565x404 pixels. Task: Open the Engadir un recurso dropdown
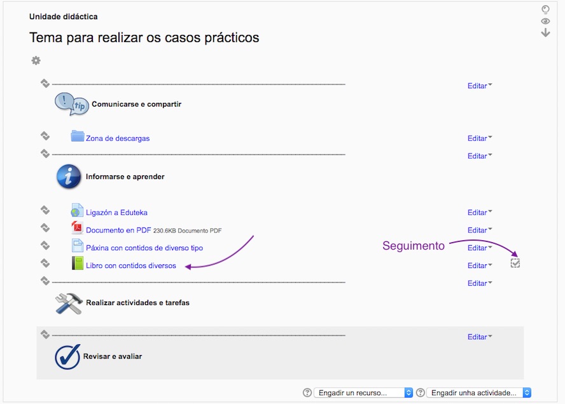[x=363, y=393]
